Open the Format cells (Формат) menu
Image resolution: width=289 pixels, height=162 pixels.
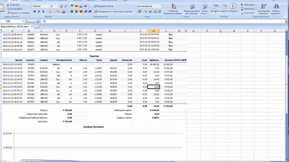[x=233, y=9]
